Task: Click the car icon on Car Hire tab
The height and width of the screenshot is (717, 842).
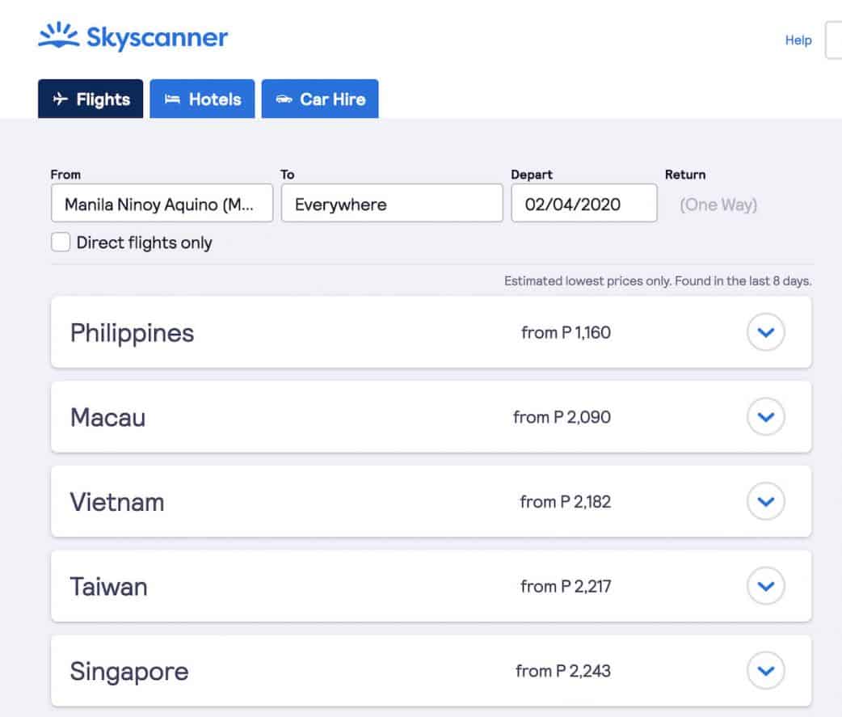Action: 284,99
